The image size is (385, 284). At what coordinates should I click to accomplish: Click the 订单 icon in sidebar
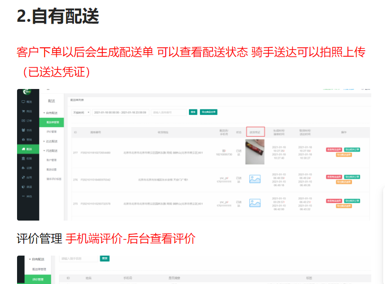click(23, 121)
